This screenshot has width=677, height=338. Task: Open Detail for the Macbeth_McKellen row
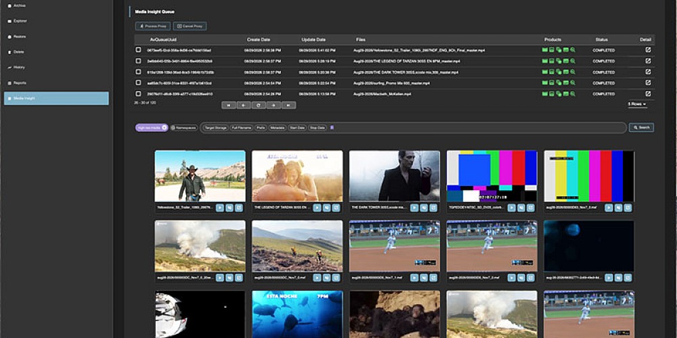[x=648, y=93]
